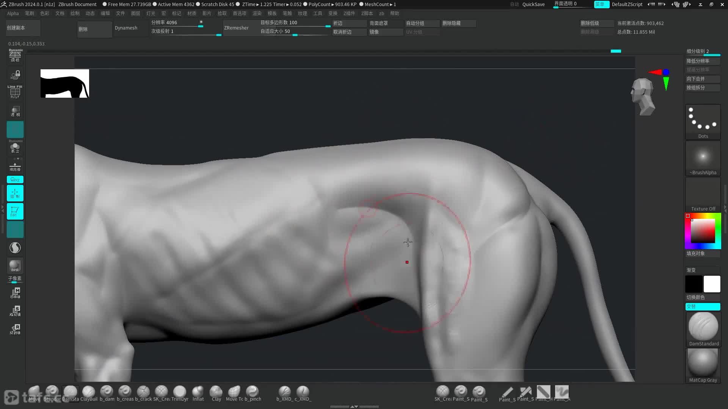
Task: Click the BPR render button
Action: coord(15,266)
